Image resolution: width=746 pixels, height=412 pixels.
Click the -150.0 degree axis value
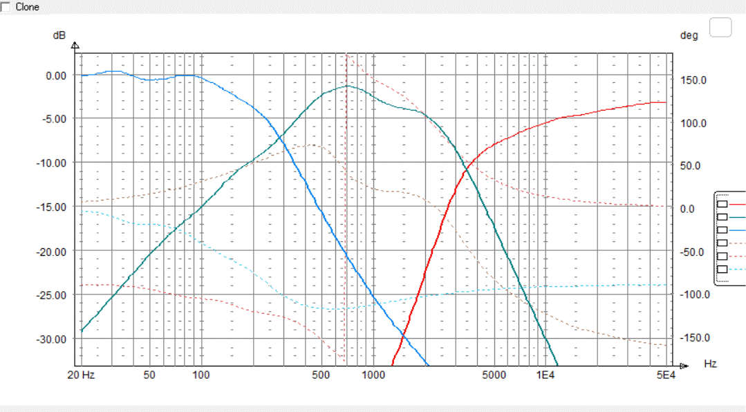pos(695,338)
